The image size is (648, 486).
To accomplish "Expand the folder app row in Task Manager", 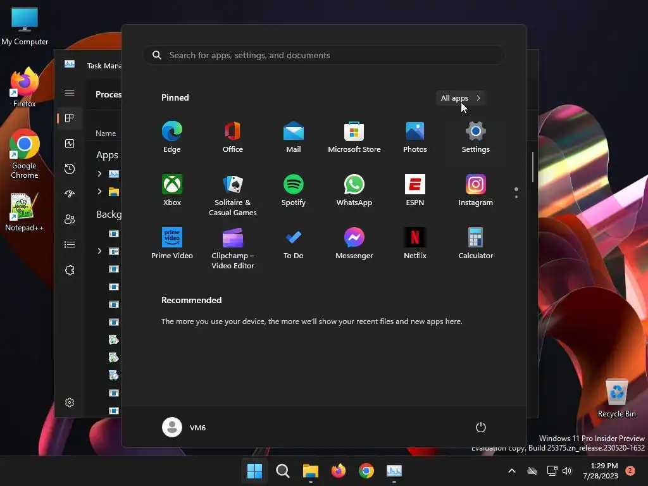I will 99,191.
